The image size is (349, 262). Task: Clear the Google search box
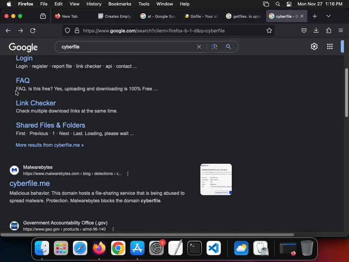pos(199,47)
